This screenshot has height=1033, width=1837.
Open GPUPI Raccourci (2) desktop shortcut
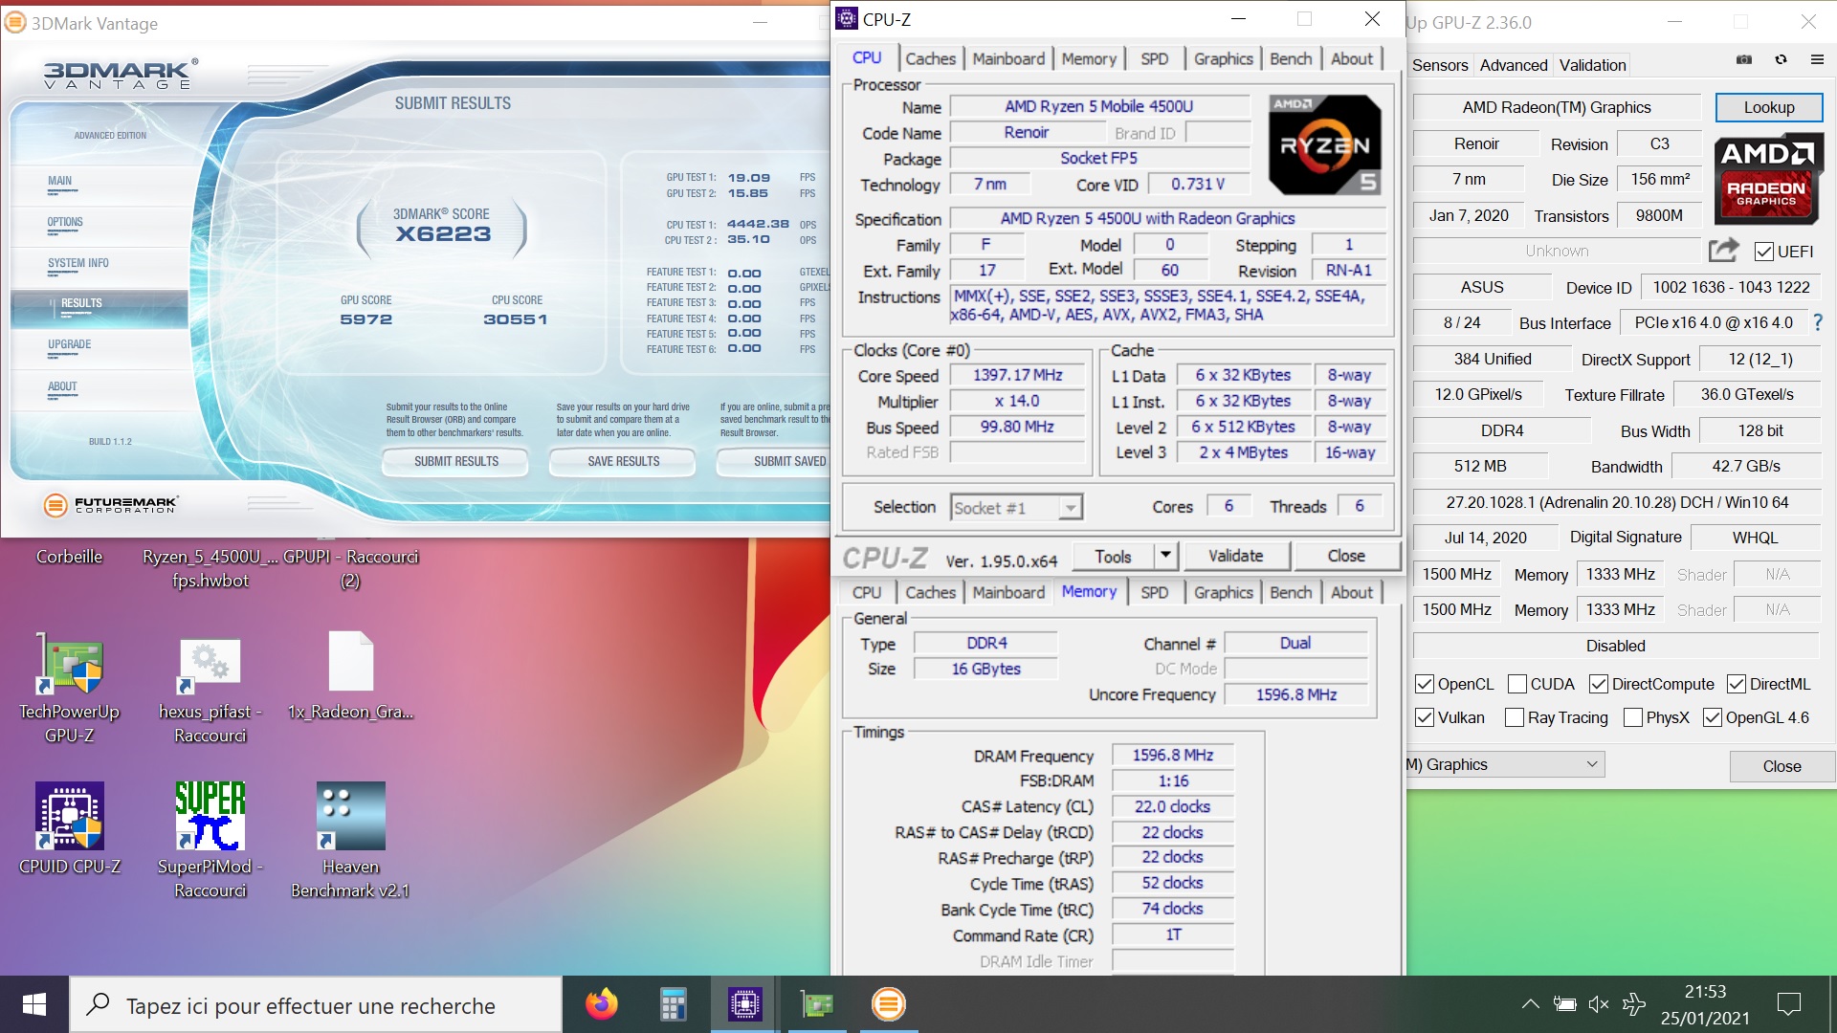(x=350, y=568)
